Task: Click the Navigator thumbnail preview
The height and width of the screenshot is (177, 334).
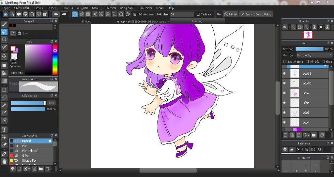Action: pos(308,35)
